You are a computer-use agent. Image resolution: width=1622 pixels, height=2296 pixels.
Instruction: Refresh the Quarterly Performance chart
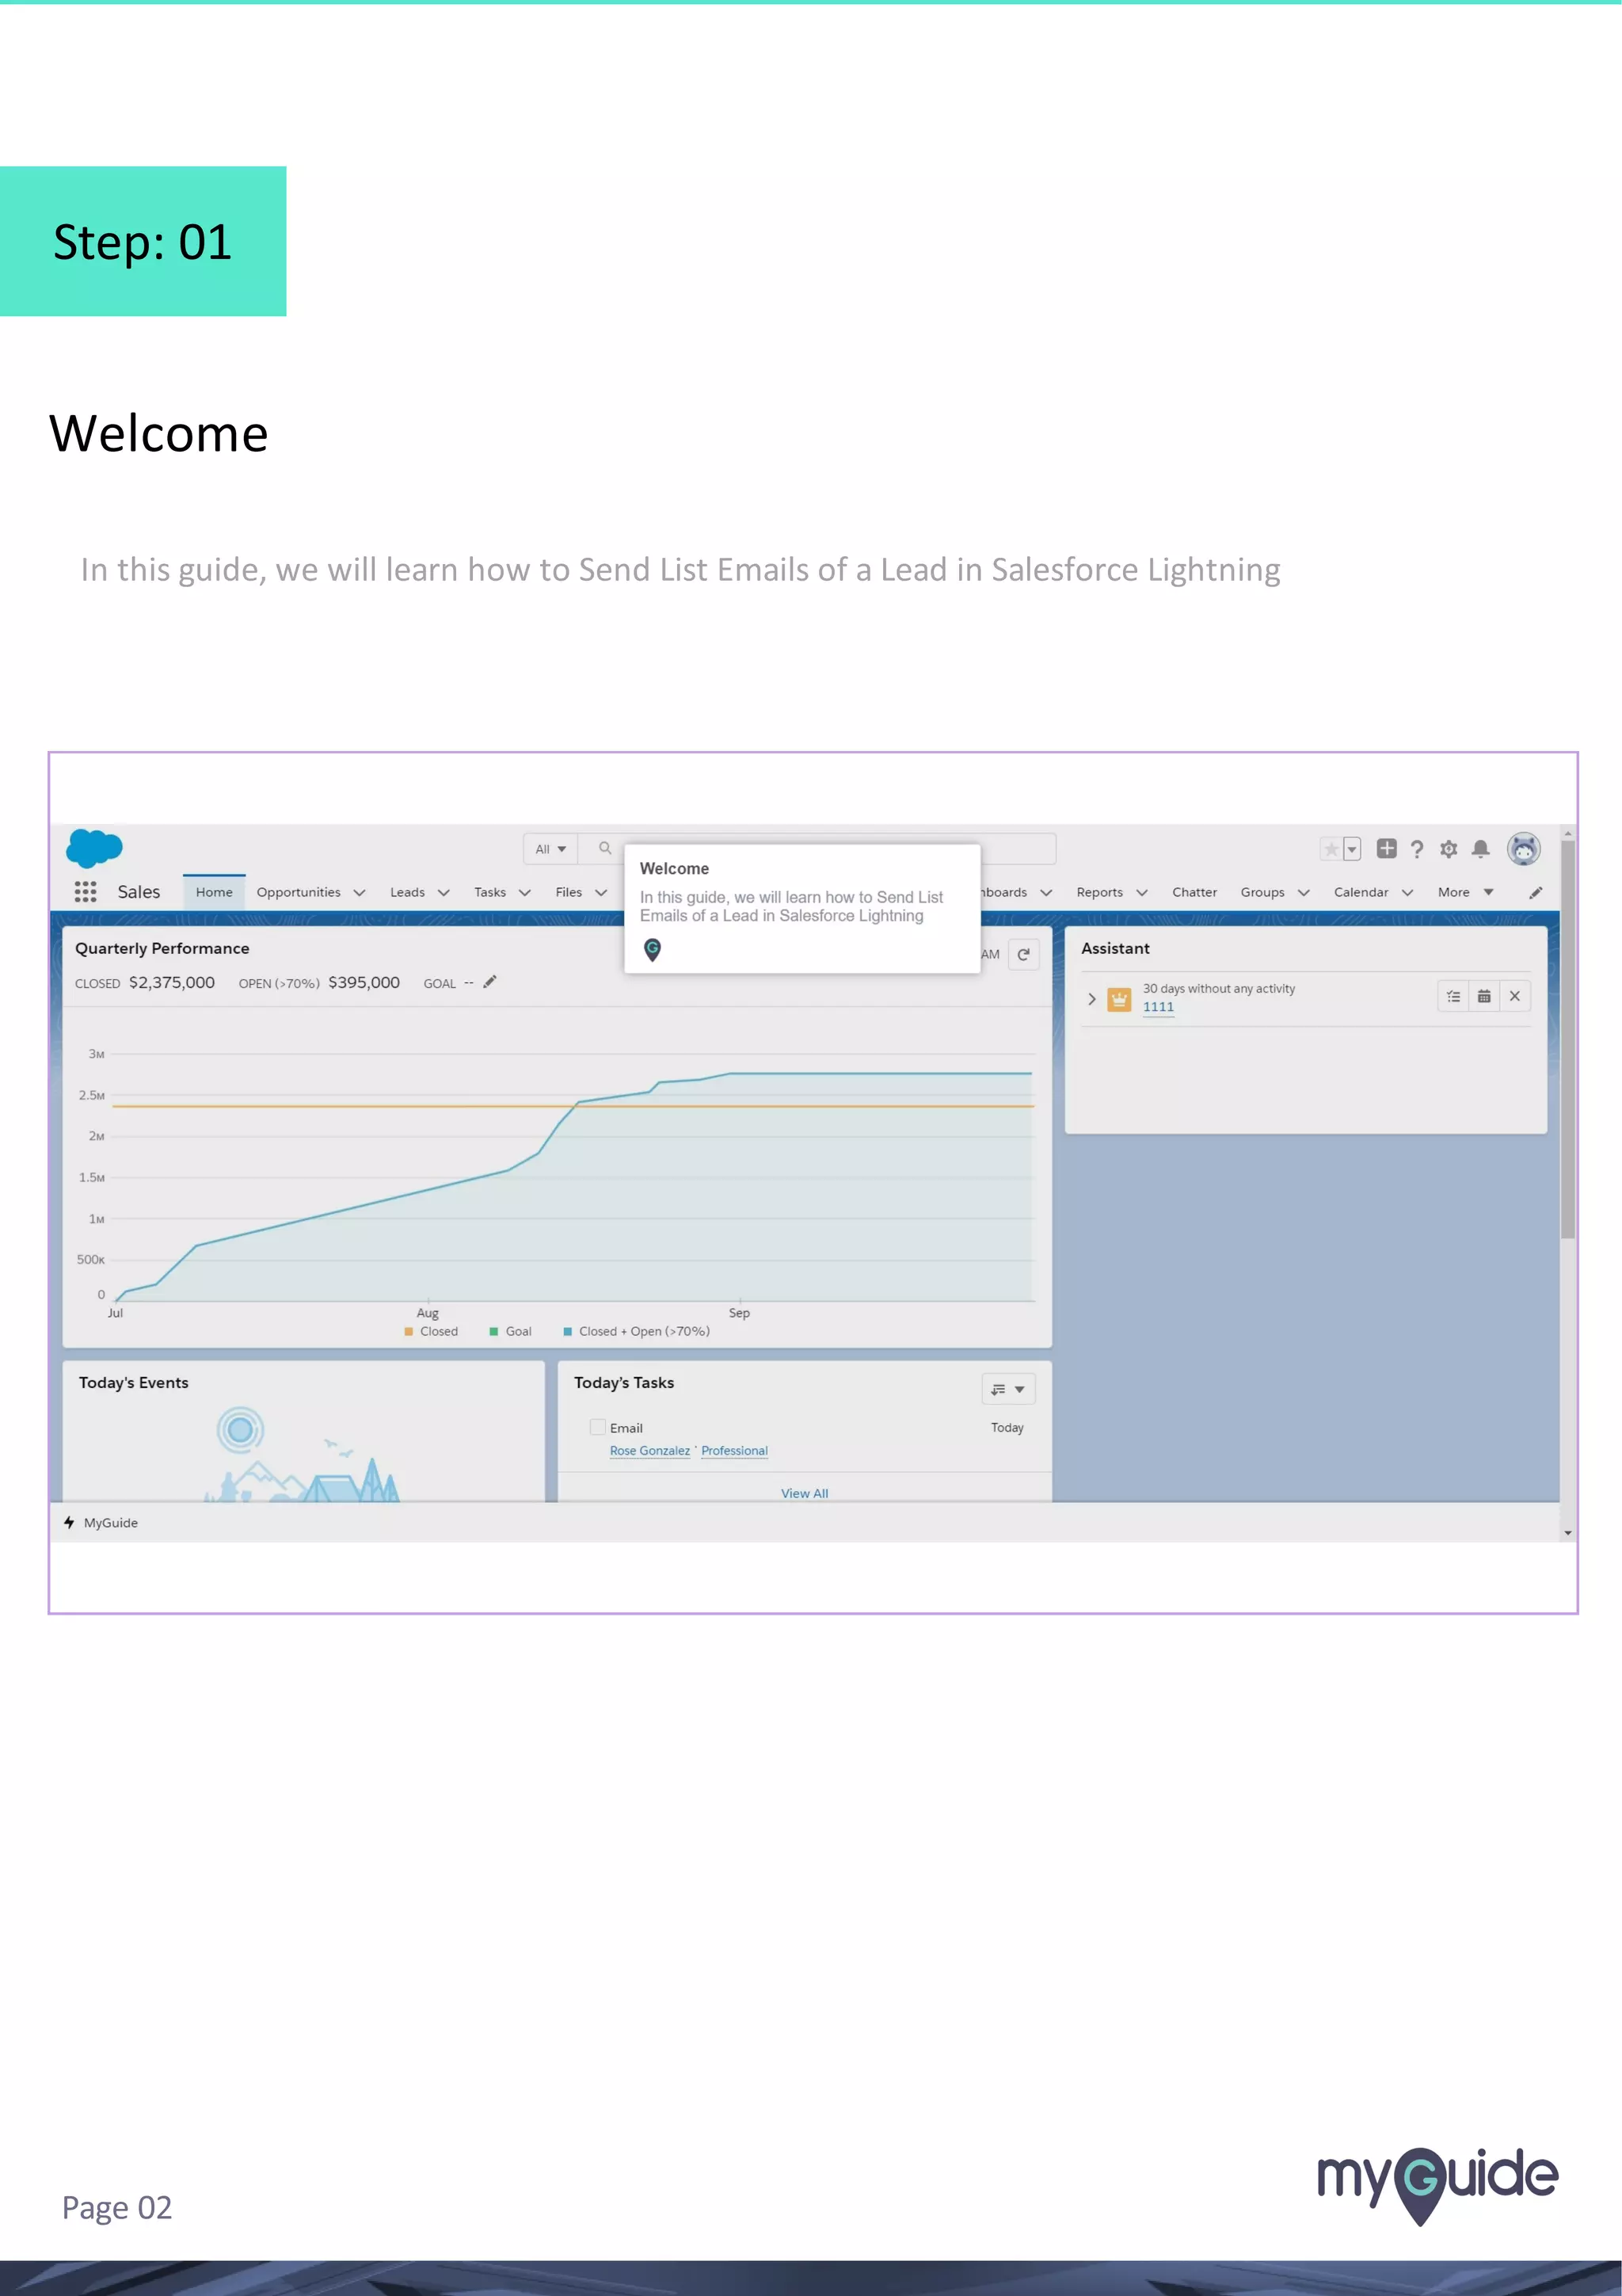1023,954
